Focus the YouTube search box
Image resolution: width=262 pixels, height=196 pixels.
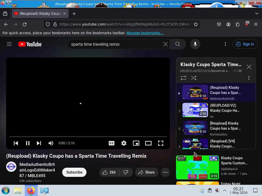point(115,44)
